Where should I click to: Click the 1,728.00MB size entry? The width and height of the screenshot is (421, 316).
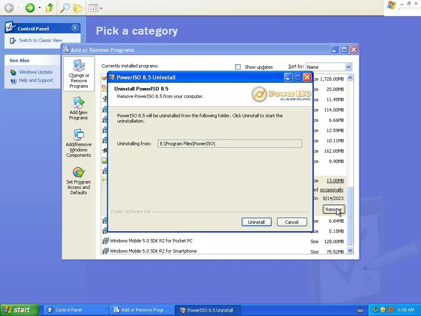click(332, 79)
